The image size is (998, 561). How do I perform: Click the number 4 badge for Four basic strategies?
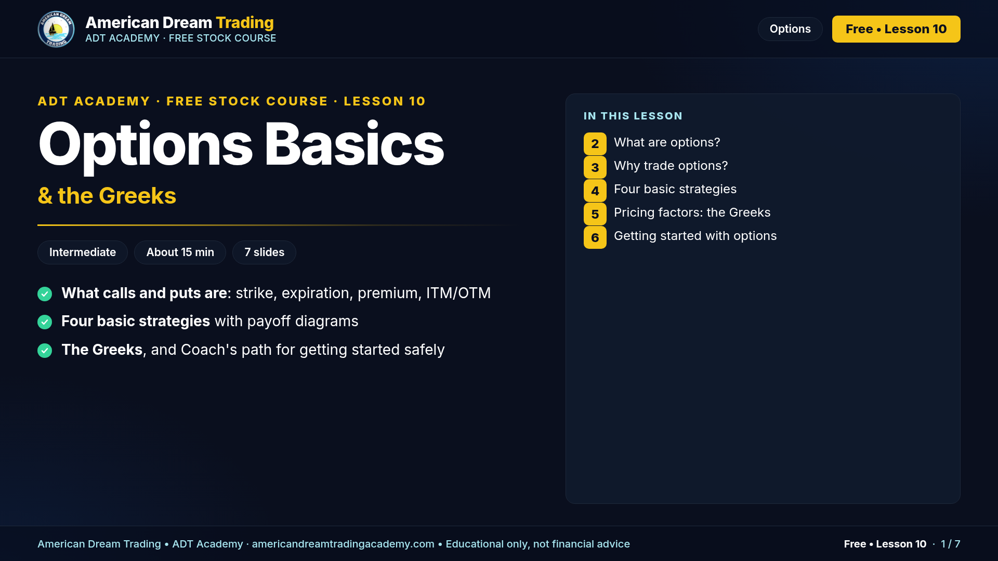click(x=595, y=191)
